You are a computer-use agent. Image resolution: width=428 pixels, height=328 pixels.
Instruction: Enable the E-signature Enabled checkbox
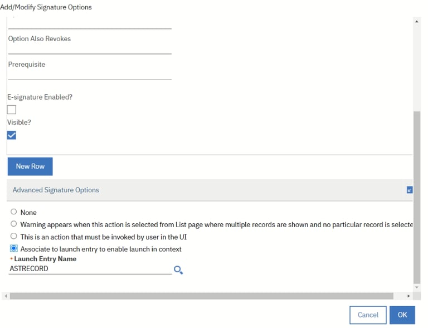coord(12,110)
